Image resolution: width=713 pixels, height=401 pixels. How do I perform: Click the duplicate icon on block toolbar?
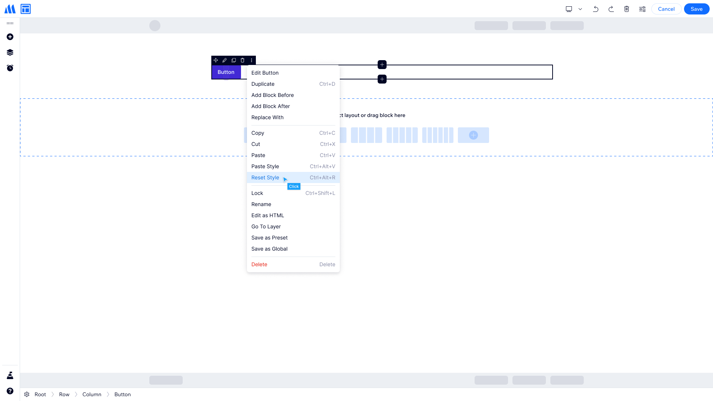(x=234, y=60)
